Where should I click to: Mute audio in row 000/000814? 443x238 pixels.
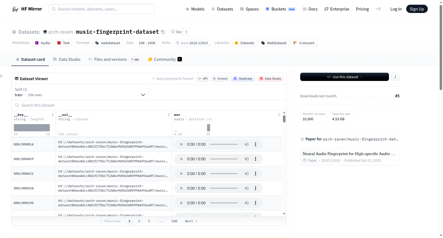(246, 144)
